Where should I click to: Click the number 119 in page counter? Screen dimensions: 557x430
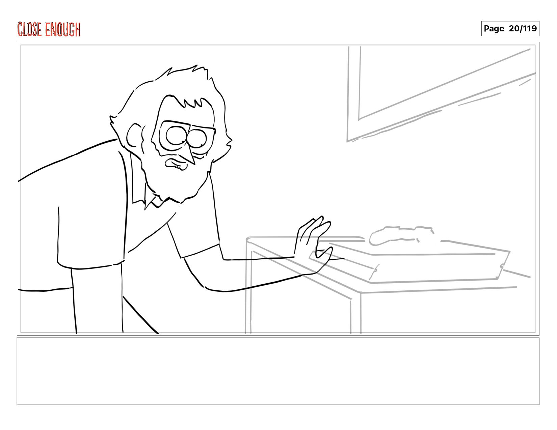530,29
